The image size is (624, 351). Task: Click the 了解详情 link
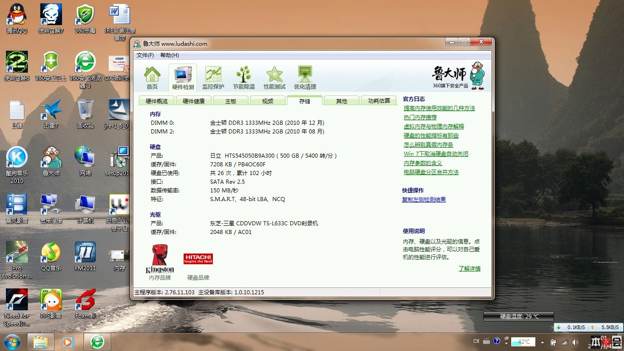coord(470,269)
